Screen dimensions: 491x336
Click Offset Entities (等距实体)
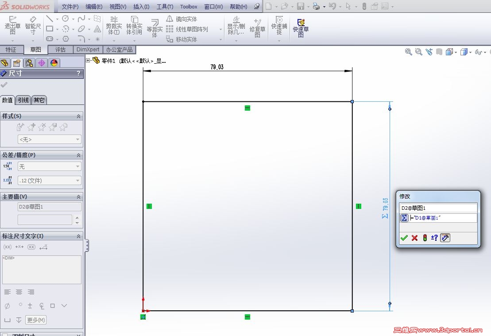point(155,27)
